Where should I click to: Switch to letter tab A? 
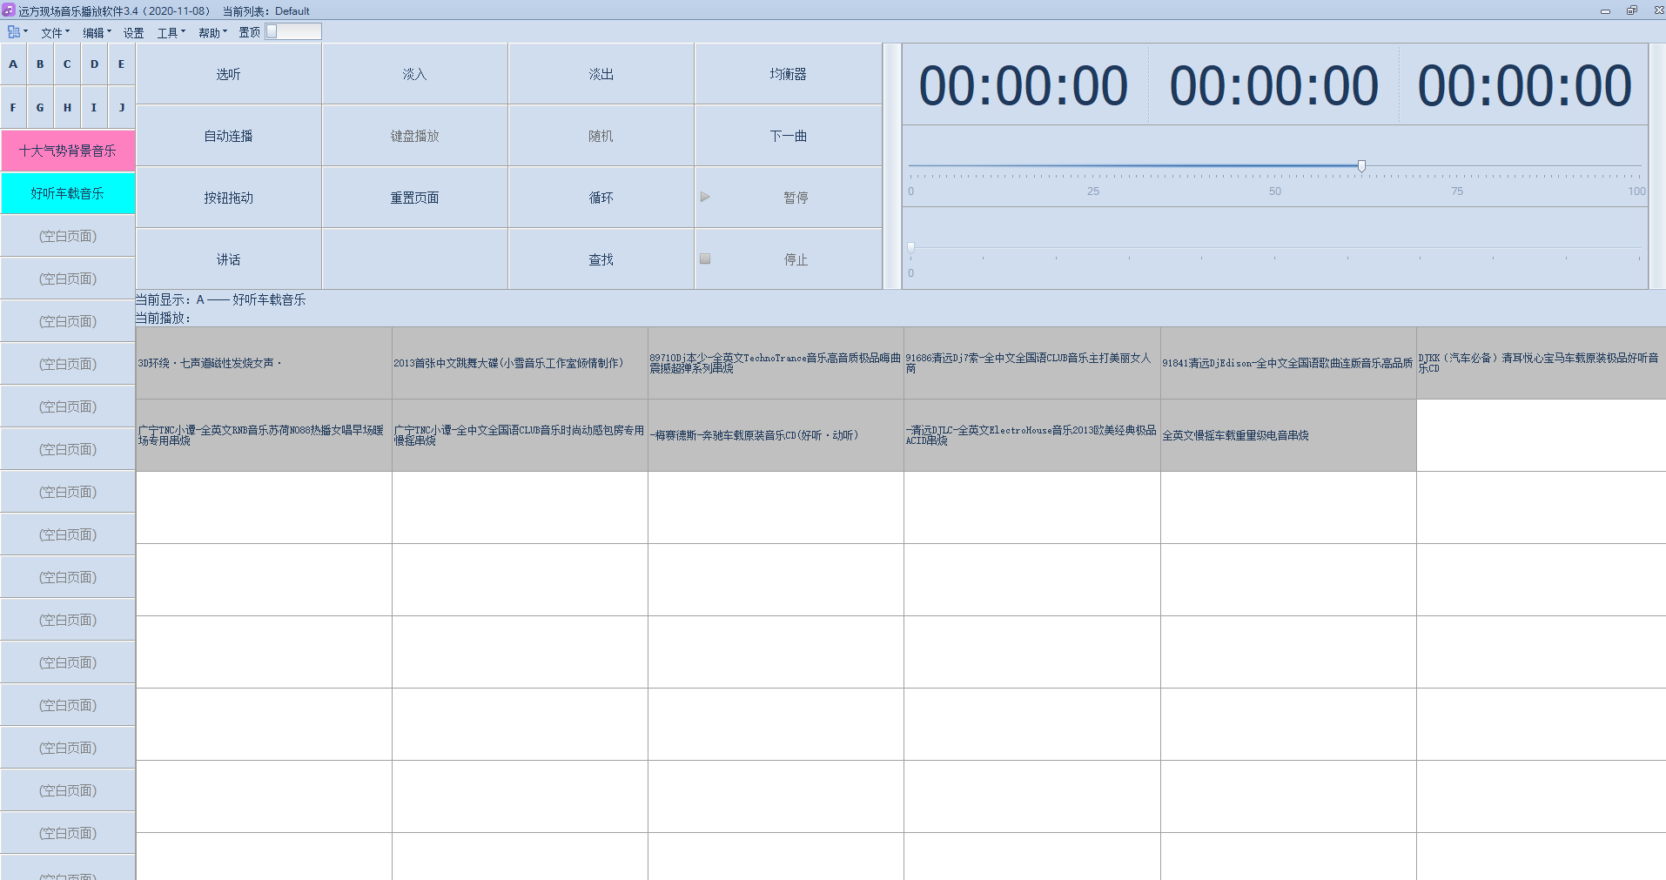13,64
